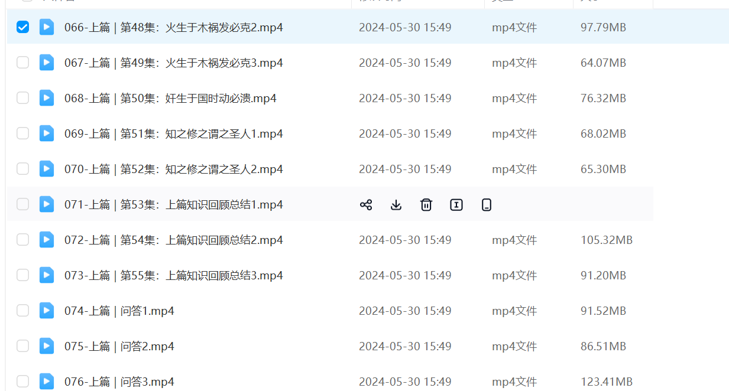Screen dimensions: 729x391
Task: Click file name 071-上篇 第53集 上篇知识回顾总结1
Action: click(x=173, y=205)
